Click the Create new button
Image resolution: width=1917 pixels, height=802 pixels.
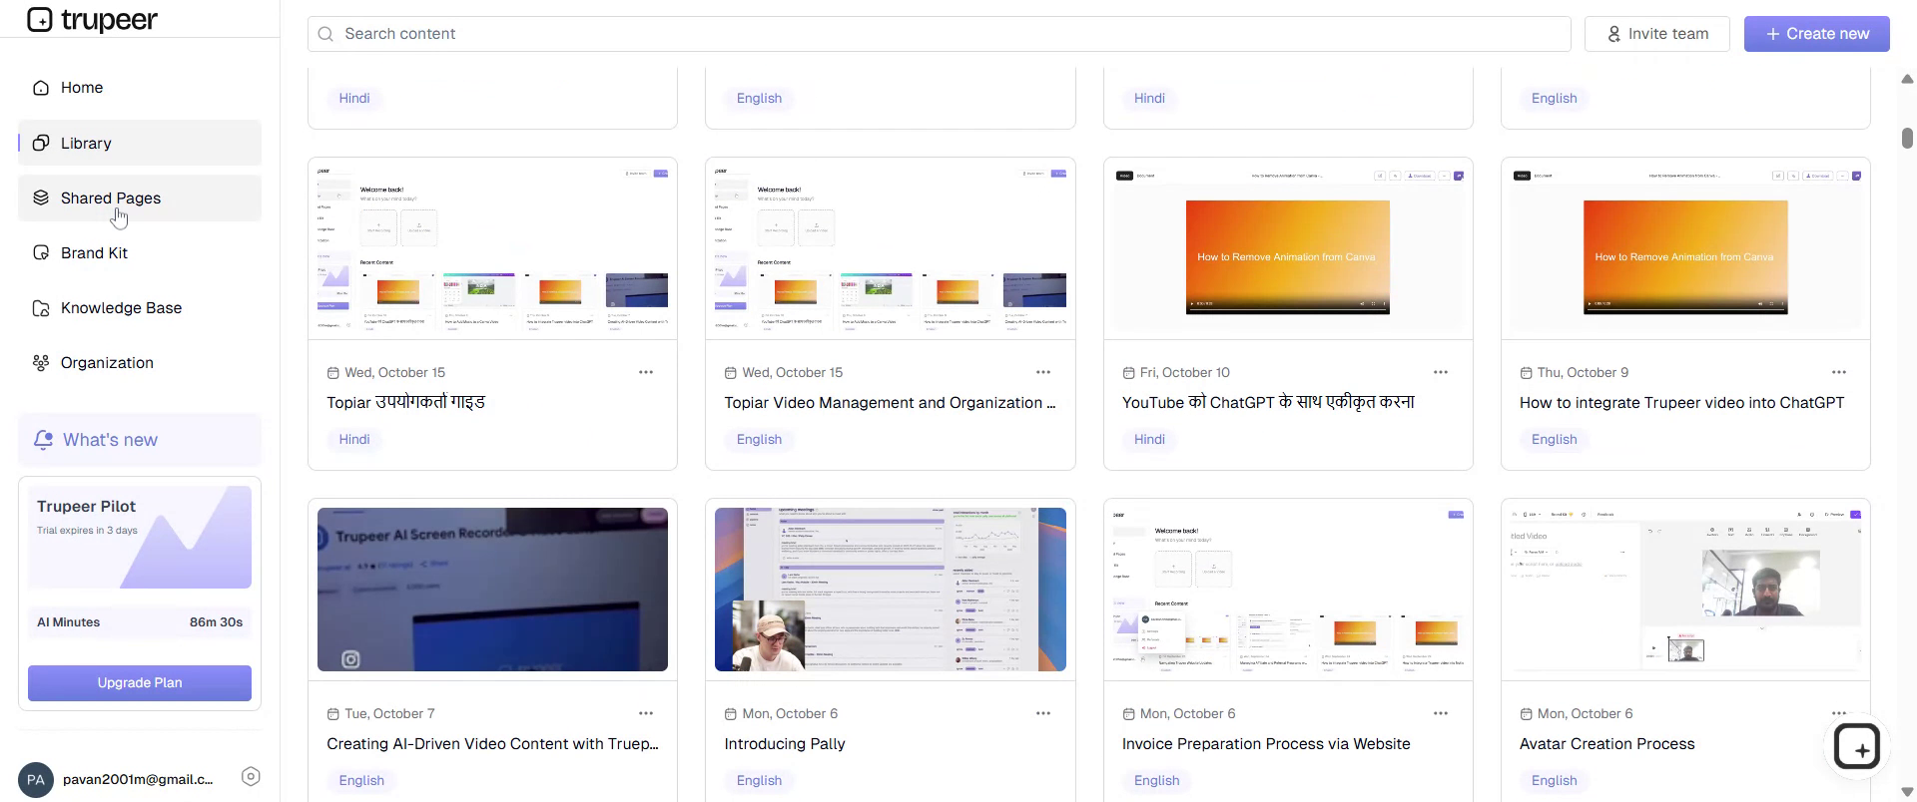point(1816,34)
